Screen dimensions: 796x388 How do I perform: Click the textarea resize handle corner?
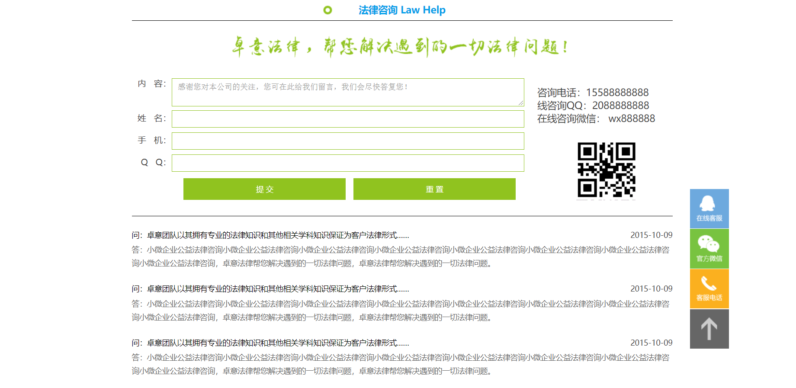pyautogui.click(x=521, y=103)
